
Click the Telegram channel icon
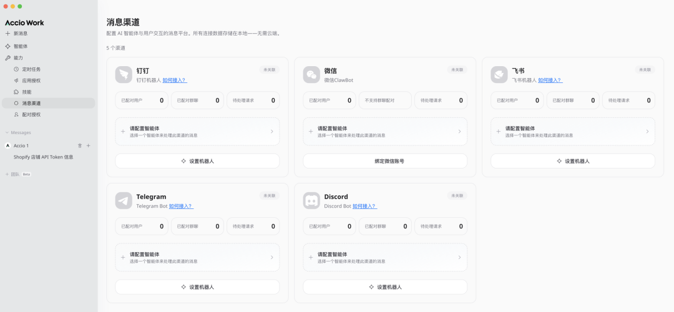point(124,201)
